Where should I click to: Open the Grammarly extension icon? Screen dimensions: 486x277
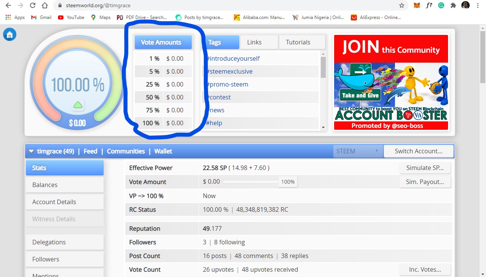[441, 6]
